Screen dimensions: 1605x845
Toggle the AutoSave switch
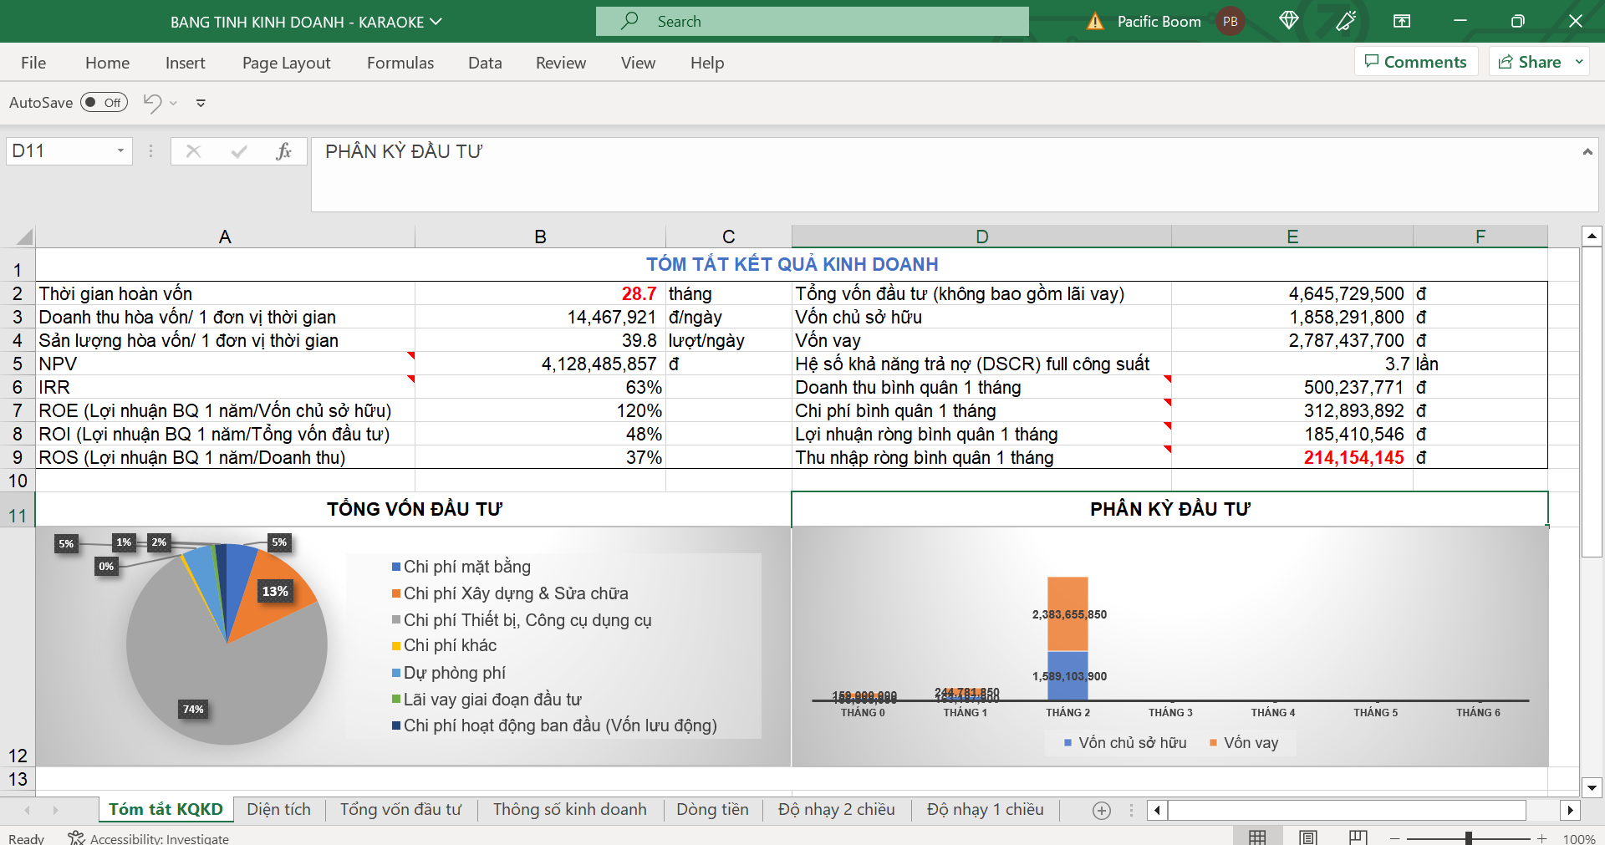pos(104,103)
